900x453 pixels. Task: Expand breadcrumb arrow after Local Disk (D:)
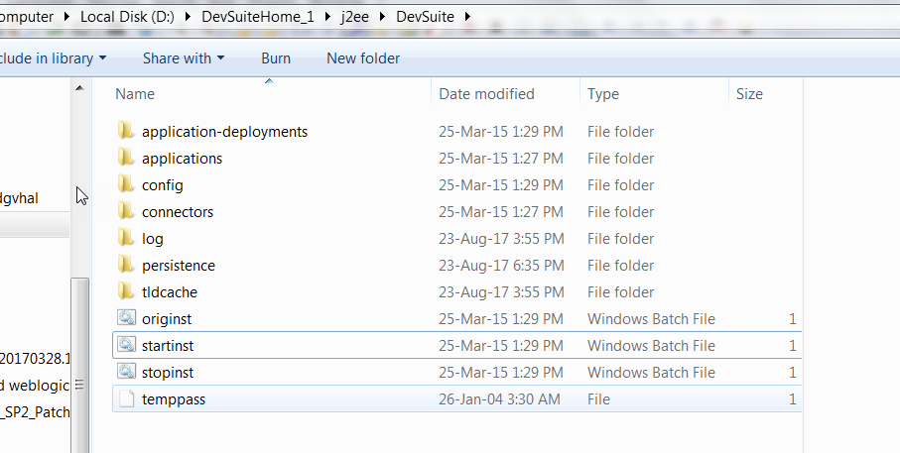tap(188, 17)
